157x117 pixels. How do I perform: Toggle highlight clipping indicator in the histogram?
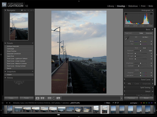152,14
